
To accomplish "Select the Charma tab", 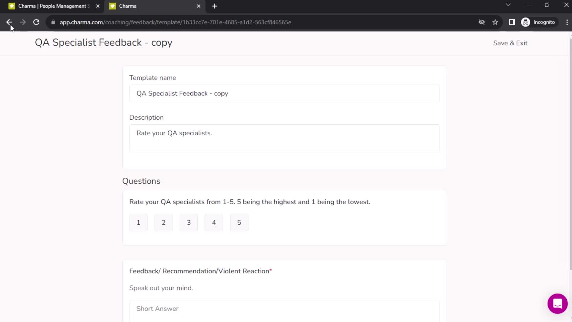I will [x=154, y=6].
